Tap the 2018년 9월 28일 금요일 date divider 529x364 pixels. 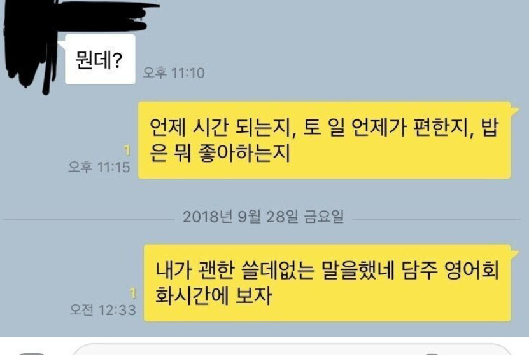(263, 217)
